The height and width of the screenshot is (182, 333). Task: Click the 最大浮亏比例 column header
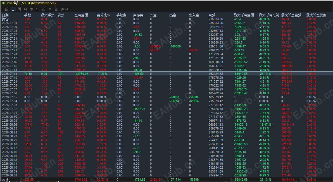269,15
